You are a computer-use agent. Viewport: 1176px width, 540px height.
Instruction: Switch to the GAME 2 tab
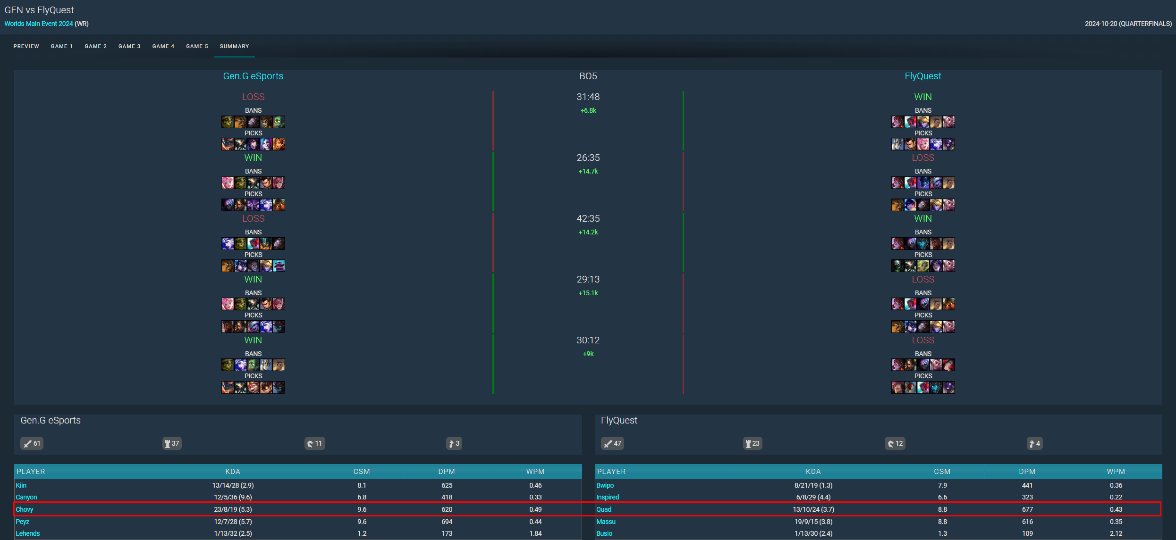point(96,46)
